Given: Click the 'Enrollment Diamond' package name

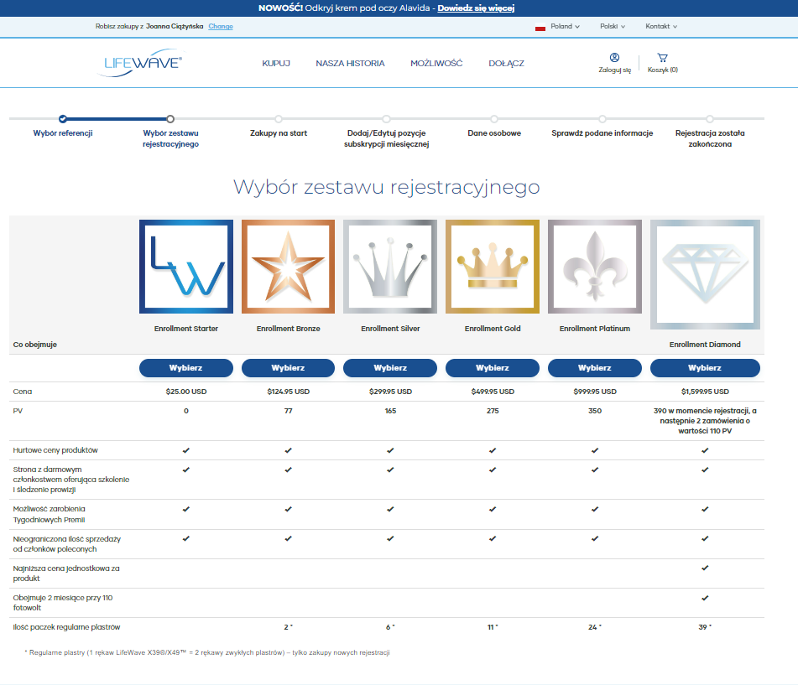Looking at the screenshot, I should click(x=705, y=345).
